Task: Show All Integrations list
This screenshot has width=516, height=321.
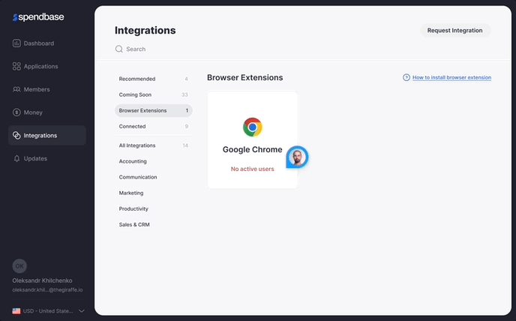Action: (x=137, y=145)
